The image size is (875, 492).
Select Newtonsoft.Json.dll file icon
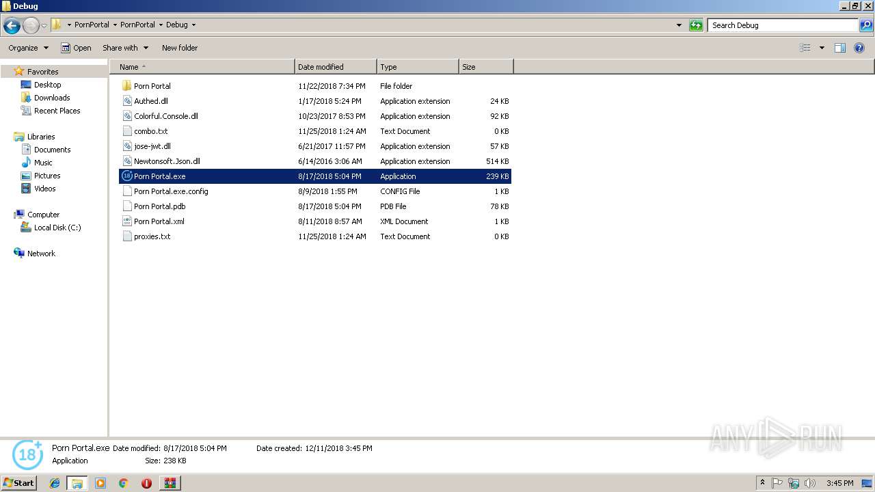(x=126, y=161)
